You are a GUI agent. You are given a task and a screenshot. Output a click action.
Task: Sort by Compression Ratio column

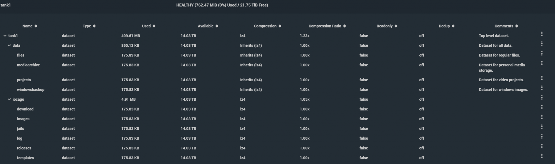point(327,26)
